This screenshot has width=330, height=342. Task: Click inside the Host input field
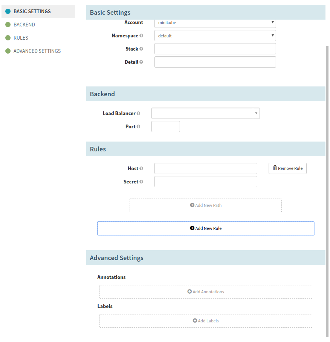pyautogui.click(x=205, y=168)
